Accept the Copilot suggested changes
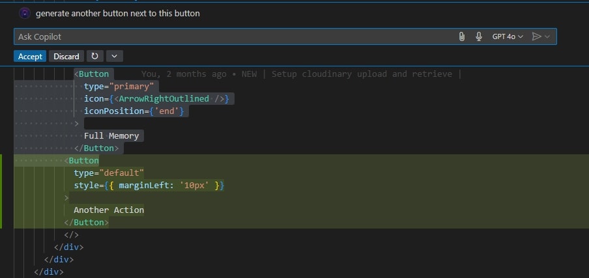Viewport: 589px width, 278px height. [30, 57]
